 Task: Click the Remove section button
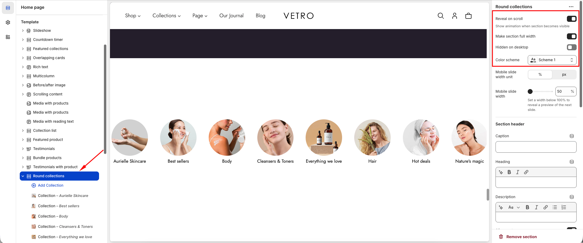518,237
